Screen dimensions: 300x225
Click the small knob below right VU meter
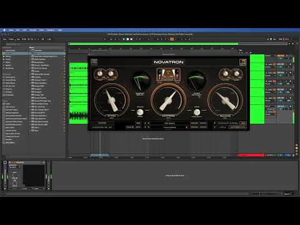(x=197, y=112)
